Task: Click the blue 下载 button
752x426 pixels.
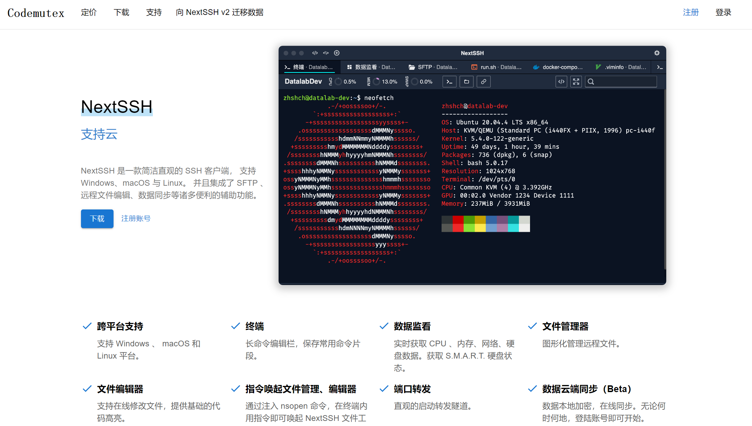Action: [97, 219]
